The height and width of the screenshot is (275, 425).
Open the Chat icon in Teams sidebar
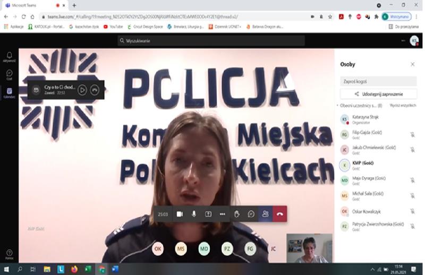coord(9,75)
